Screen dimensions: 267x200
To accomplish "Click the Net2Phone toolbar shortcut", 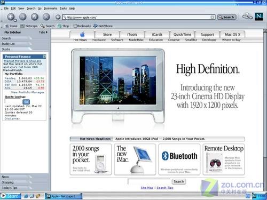I will click(103, 26).
